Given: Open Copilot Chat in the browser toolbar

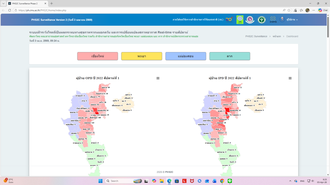Looking at the screenshot, I should click(323, 10).
